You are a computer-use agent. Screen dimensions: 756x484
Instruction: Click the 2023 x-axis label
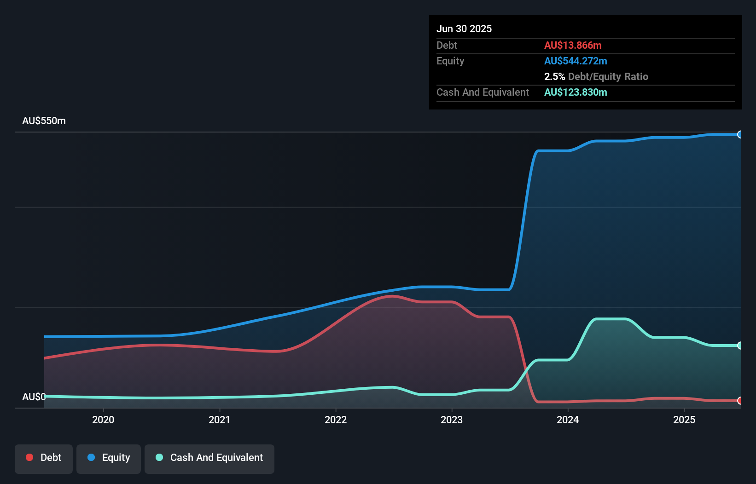click(x=452, y=420)
